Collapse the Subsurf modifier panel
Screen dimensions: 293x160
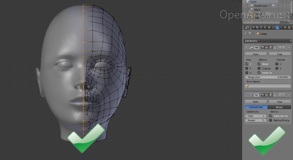click(246, 95)
